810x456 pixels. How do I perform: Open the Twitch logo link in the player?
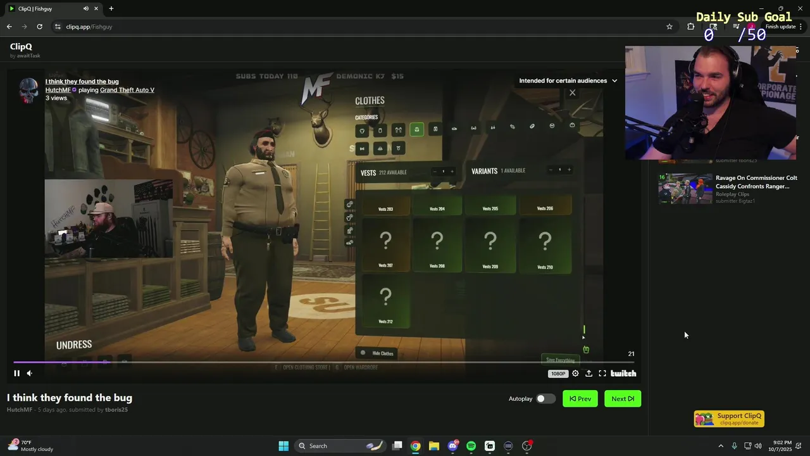pos(623,373)
